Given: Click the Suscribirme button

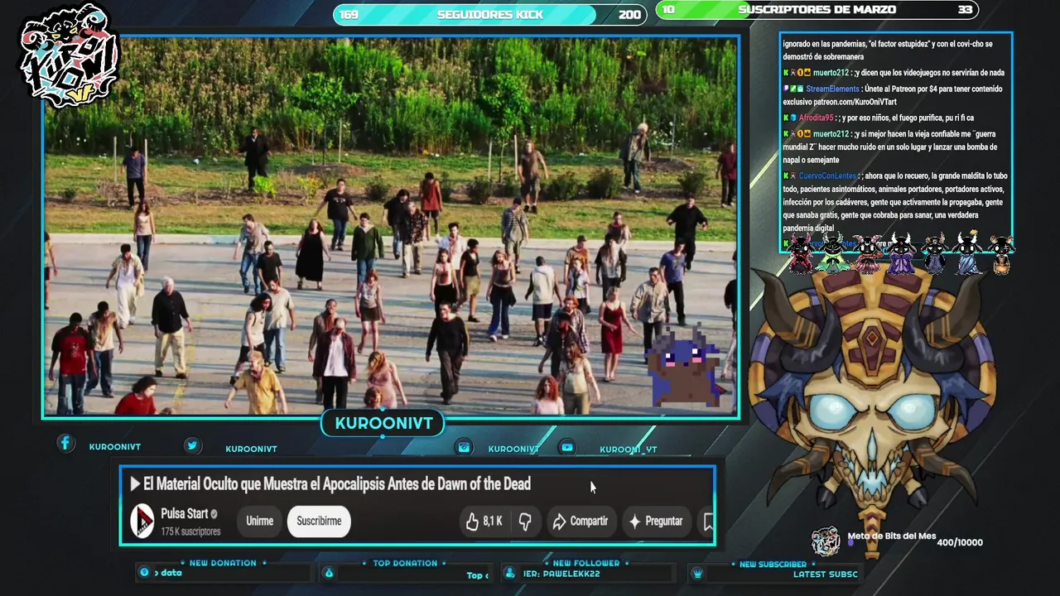Looking at the screenshot, I should pyautogui.click(x=319, y=521).
